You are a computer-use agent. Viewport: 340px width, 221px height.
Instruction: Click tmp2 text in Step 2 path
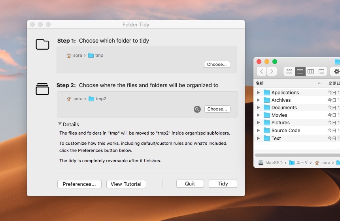[101, 99]
